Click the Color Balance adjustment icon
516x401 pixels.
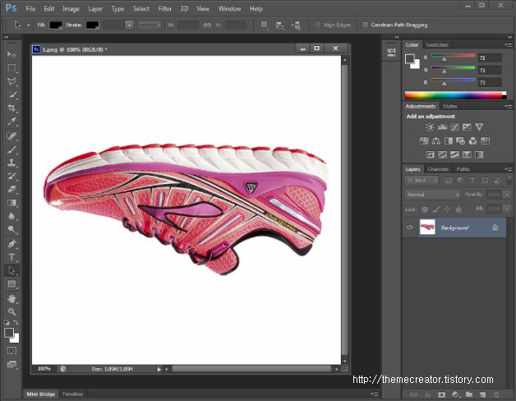(x=436, y=141)
